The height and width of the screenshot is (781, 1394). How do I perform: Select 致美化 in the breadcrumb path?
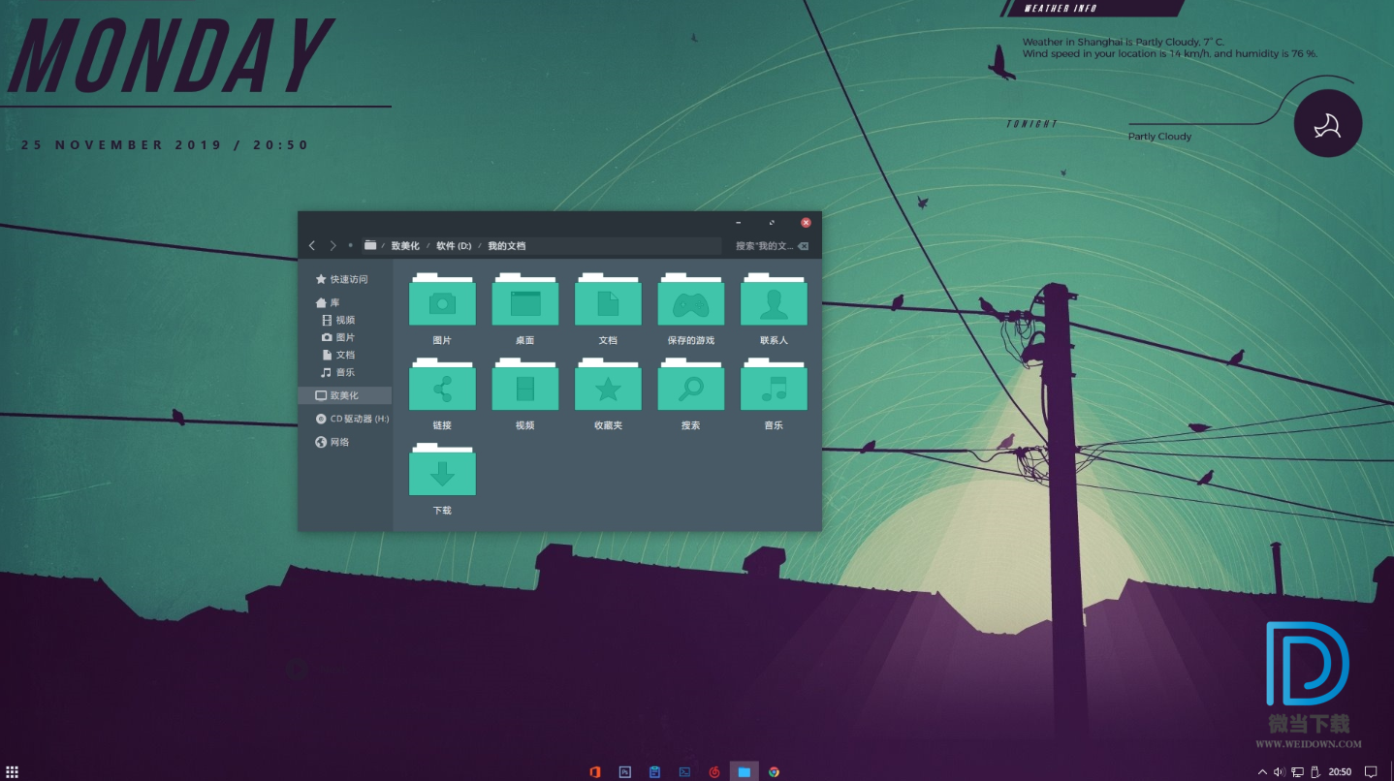405,246
